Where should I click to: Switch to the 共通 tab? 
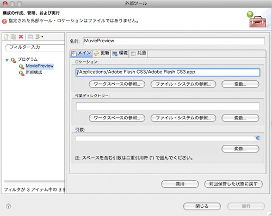pos(138,53)
